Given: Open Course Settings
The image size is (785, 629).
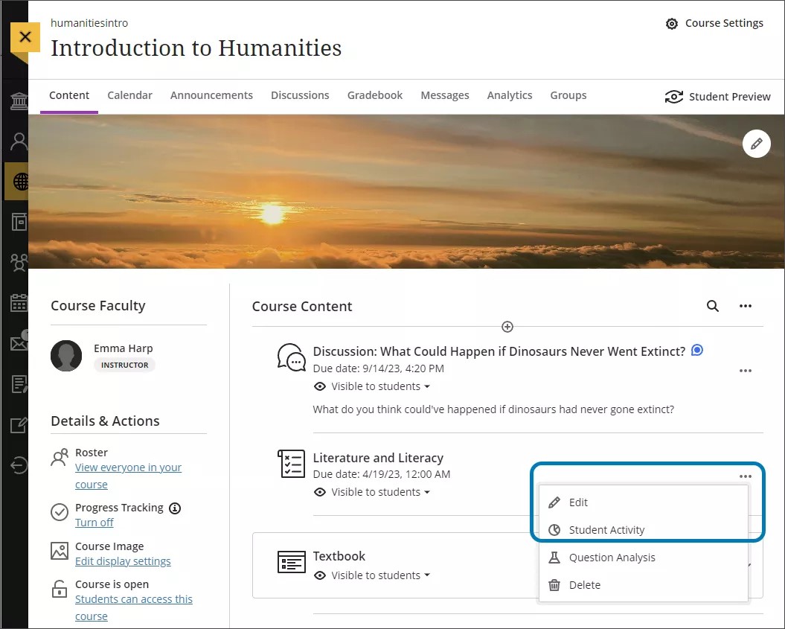Looking at the screenshot, I should click(714, 23).
